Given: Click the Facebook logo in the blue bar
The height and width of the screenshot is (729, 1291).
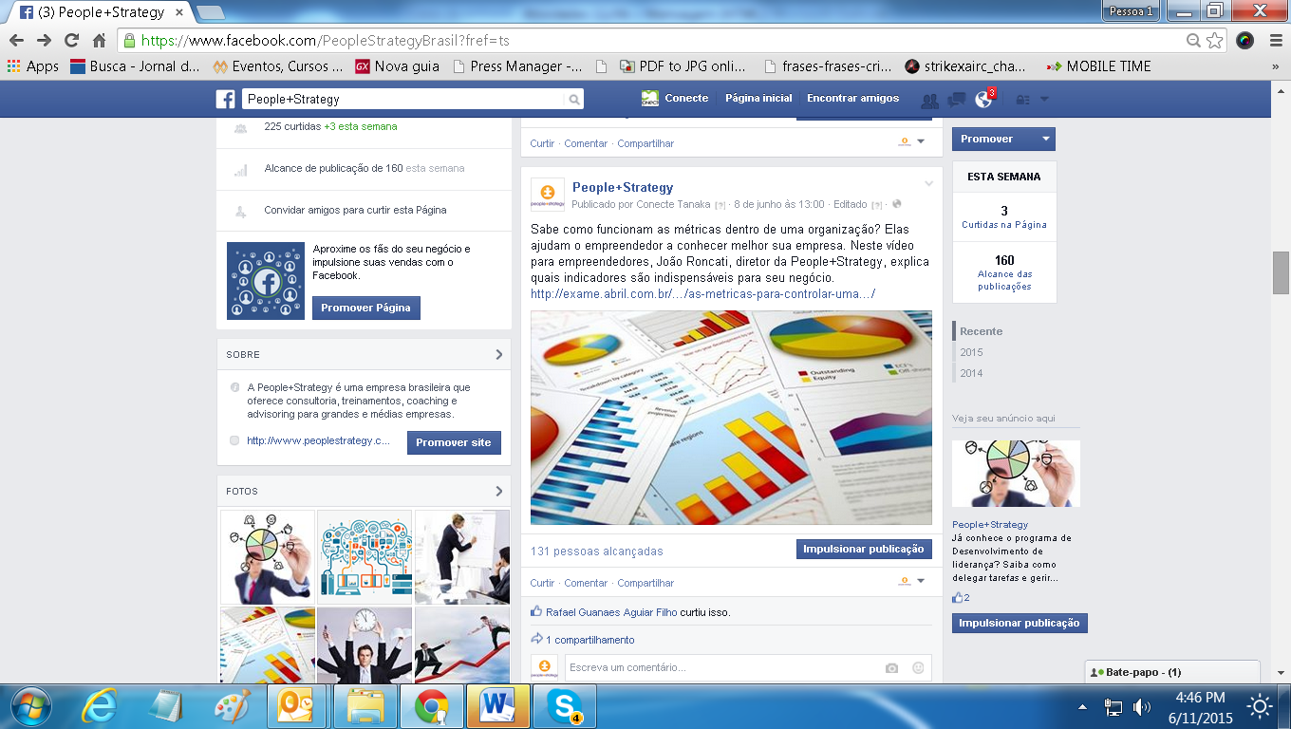Looking at the screenshot, I should (x=225, y=99).
